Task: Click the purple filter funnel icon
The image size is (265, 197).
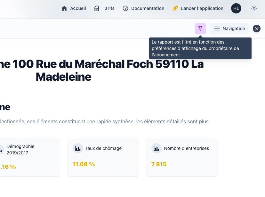Action: [200, 28]
